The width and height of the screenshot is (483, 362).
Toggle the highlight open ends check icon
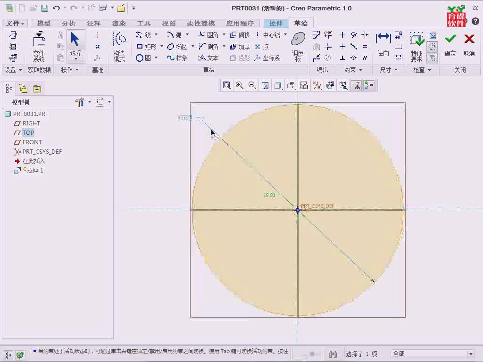[x=432, y=47]
